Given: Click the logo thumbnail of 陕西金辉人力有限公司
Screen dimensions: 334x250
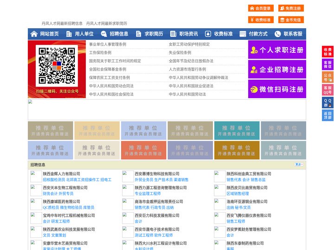Looking at the screenshot, I should point(36,176).
